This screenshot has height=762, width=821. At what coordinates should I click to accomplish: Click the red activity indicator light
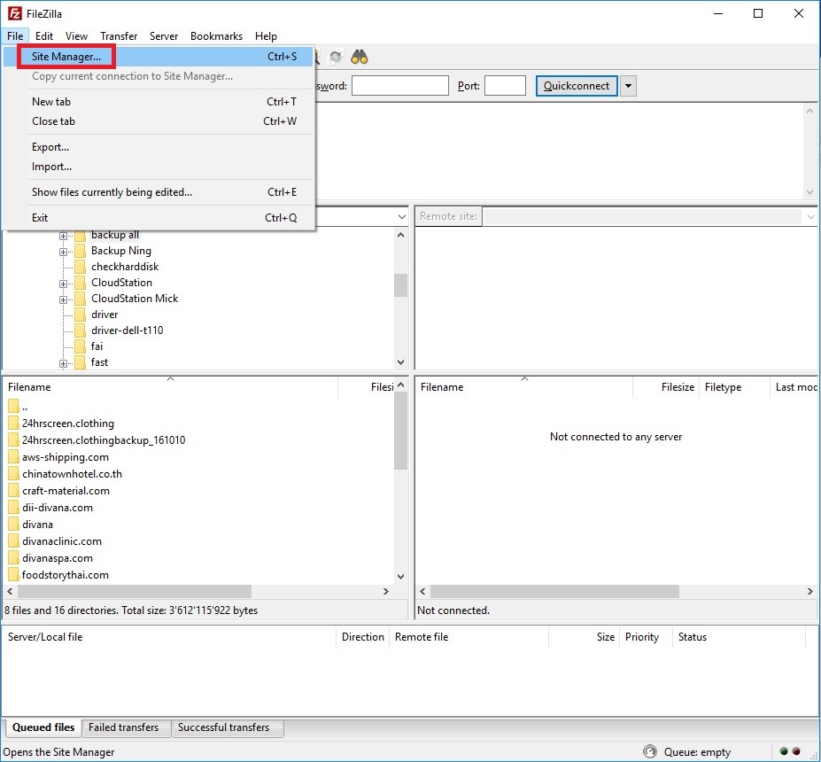pos(796,751)
